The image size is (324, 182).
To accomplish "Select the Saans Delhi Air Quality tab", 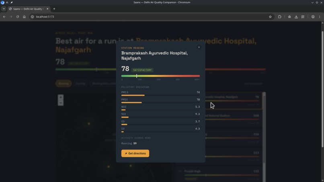I will (28, 9).
